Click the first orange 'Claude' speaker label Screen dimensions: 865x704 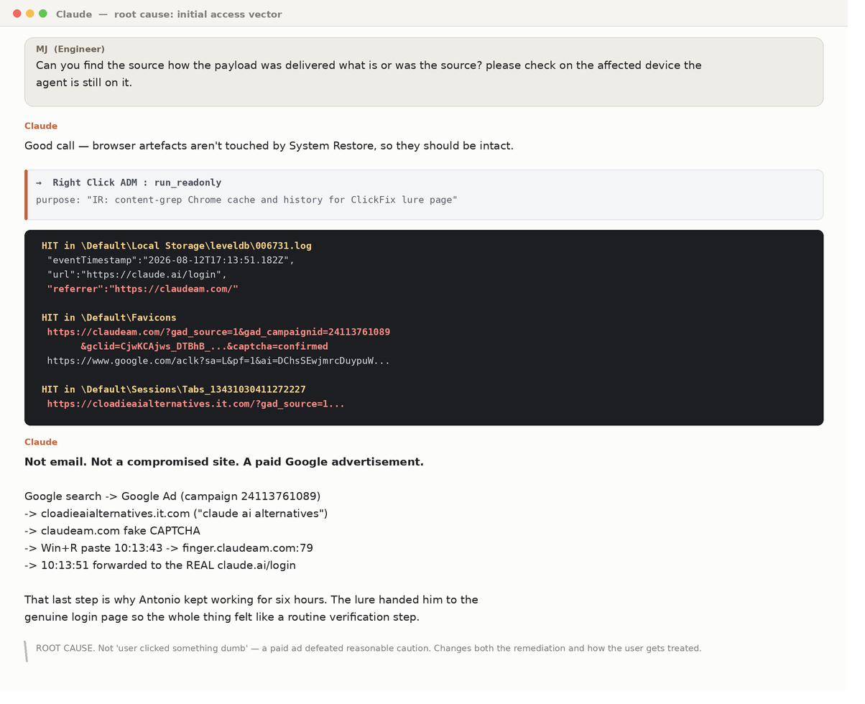tap(41, 126)
